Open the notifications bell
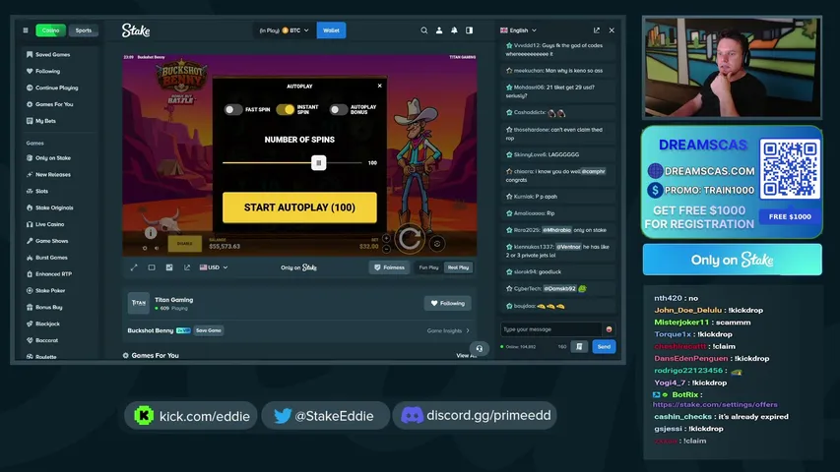The width and height of the screenshot is (840, 472). 454,30
